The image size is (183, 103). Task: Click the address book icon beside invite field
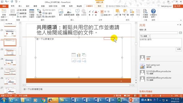click(180, 33)
